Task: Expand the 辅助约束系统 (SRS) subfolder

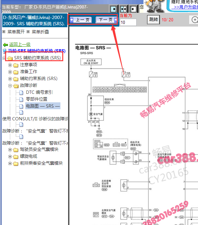Action: [x=10, y=79]
